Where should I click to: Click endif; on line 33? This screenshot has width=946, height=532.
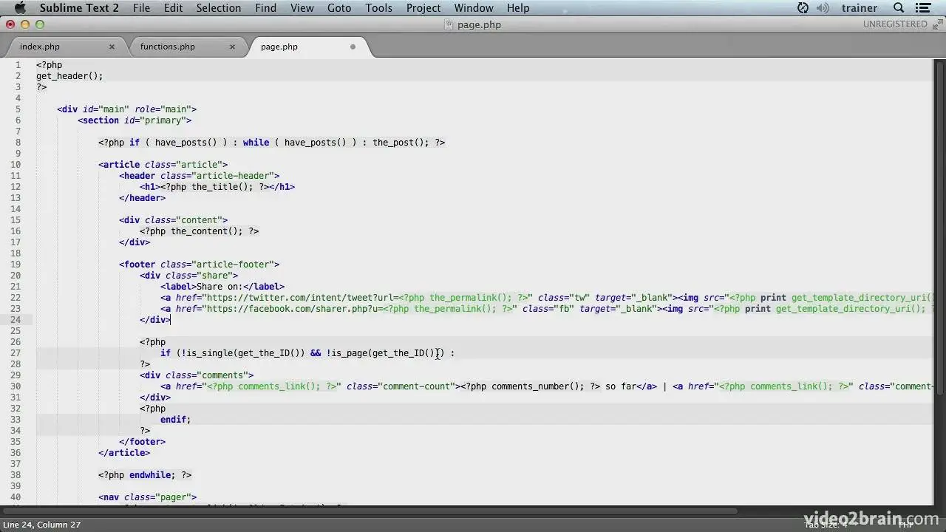176,420
